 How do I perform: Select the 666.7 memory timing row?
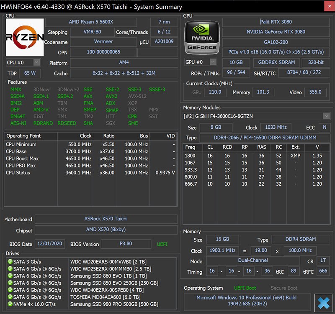(256, 184)
